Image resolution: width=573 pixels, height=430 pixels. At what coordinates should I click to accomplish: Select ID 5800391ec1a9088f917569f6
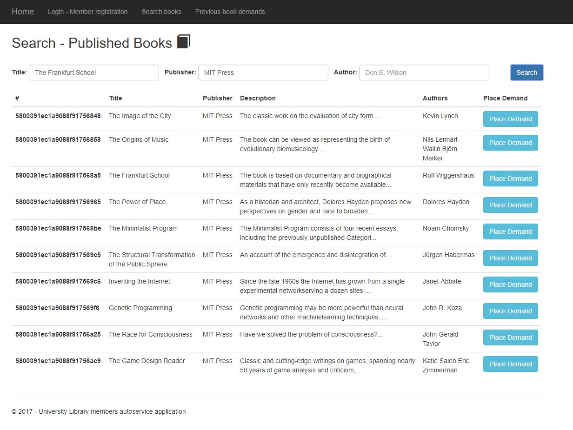click(x=57, y=308)
